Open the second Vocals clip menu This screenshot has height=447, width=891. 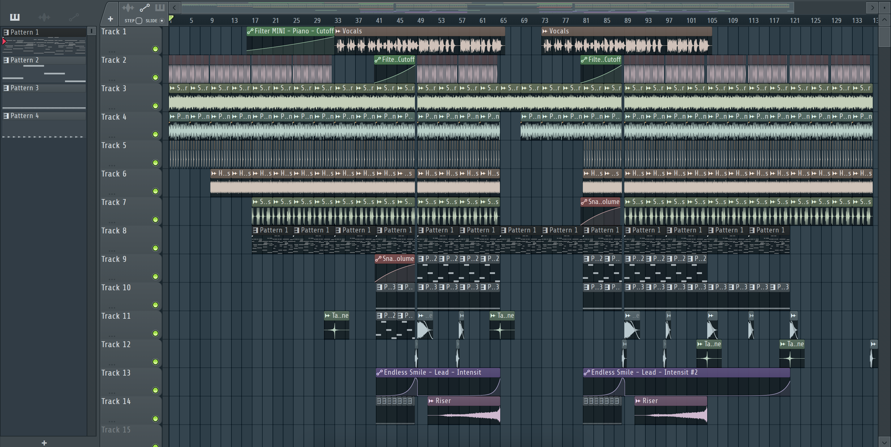(x=545, y=31)
